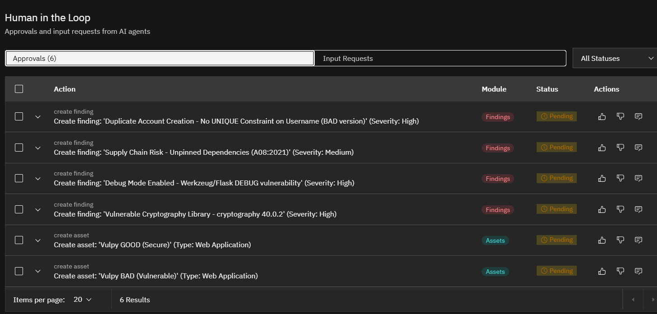Approve the Vulpy BAD asset with thumbs-up
Viewport: 657px width, 314px height.
point(602,271)
